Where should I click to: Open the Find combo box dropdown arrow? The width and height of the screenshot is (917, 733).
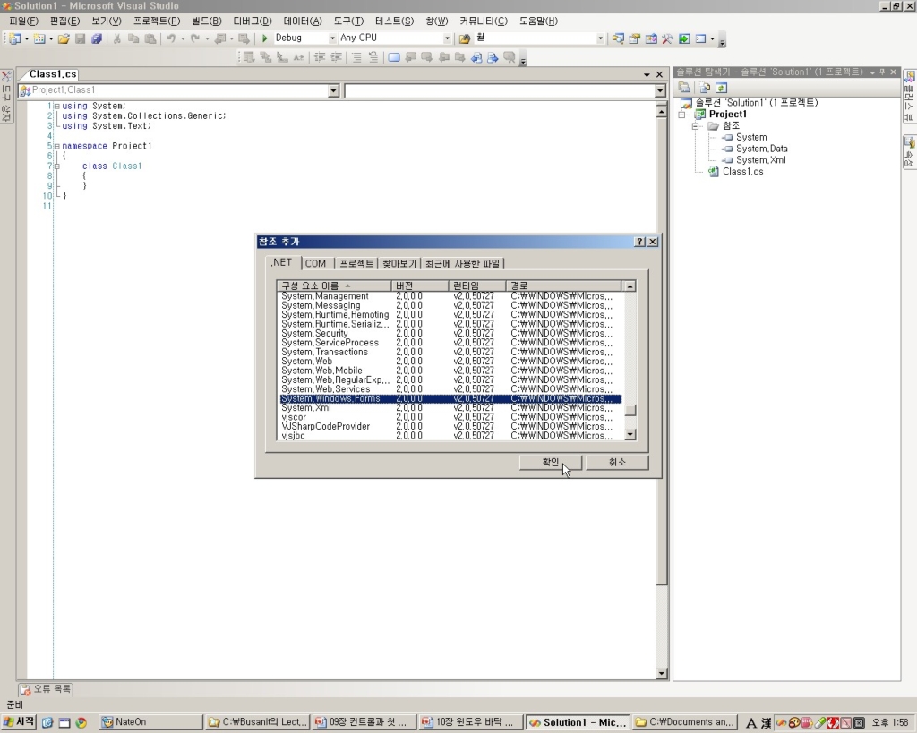[x=600, y=38]
